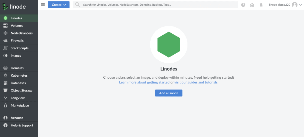Click the Add a Linode button
The width and height of the screenshot is (304, 137).
(x=169, y=93)
